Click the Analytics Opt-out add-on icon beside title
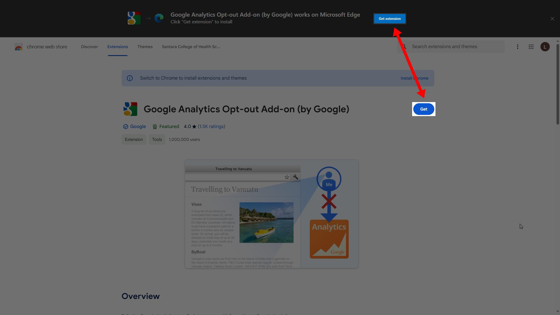The image size is (560, 315). [130, 109]
